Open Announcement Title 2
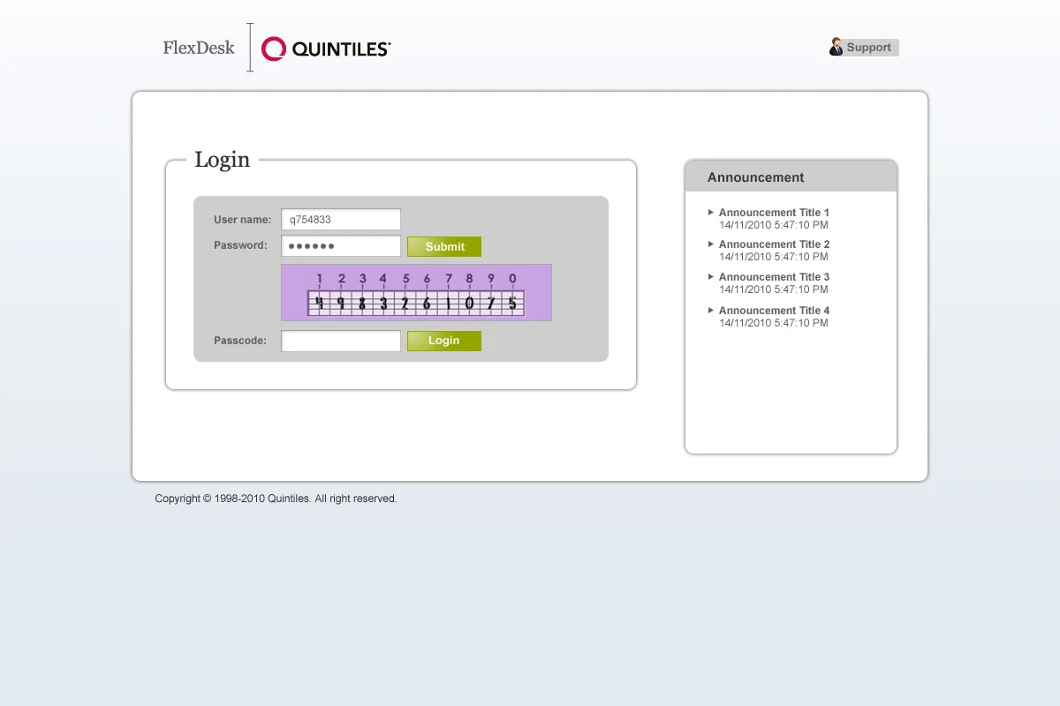 point(774,244)
